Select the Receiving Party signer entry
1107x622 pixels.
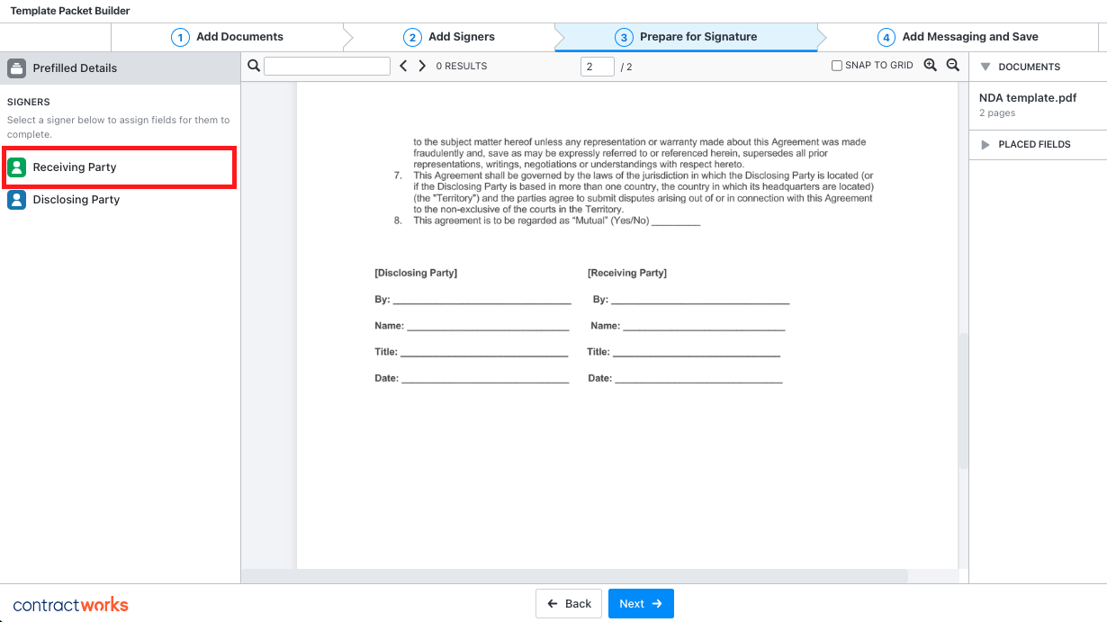[90, 167]
